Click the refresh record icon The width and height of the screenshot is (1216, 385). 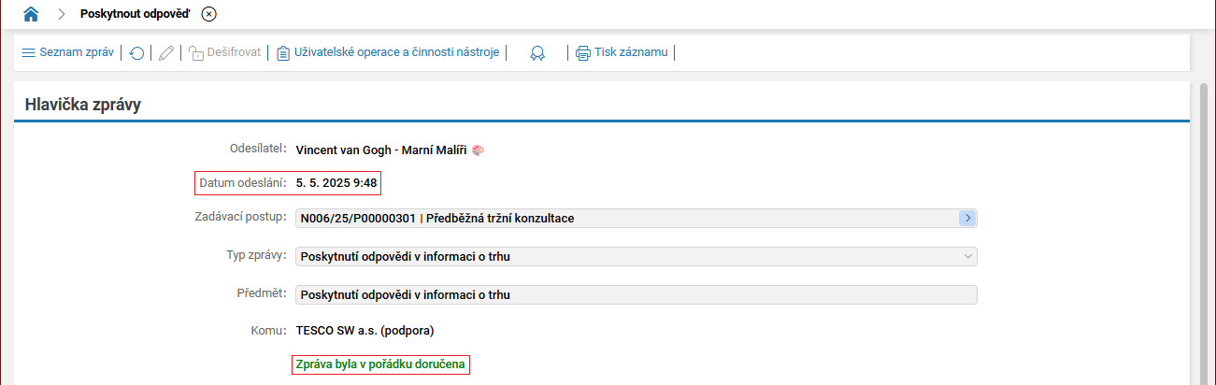[136, 53]
